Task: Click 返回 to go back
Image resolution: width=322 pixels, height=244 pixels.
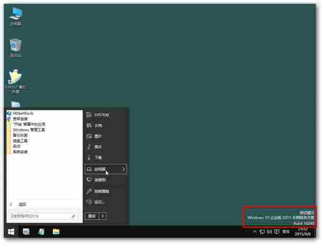Action: [21, 204]
